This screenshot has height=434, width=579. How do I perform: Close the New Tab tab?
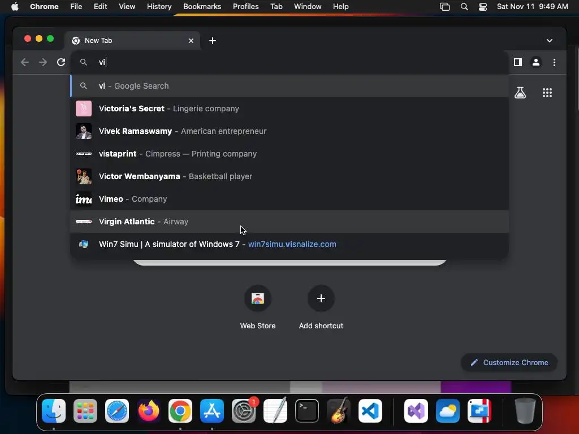click(x=191, y=41)
